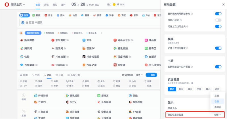Screen dimensions: 227x119
Task: Click the sunny weather icon
Action: tap(114, 5)
